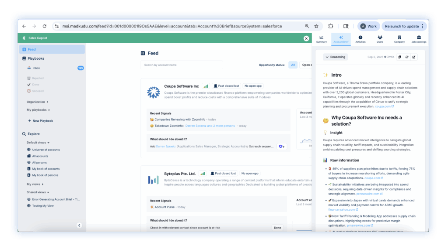Bookmark this page with the star icon
Screen dimensions: 448x249
(x=316, y=26)
